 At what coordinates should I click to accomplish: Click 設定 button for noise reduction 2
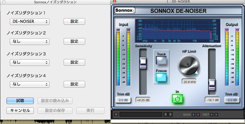coord(74,42)
